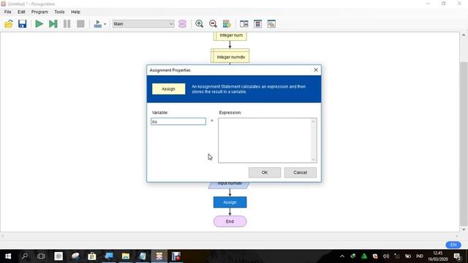Select the 'Integer num' declare shape
The width and height of the screenshot is (468, 263).
click(230, 36)
